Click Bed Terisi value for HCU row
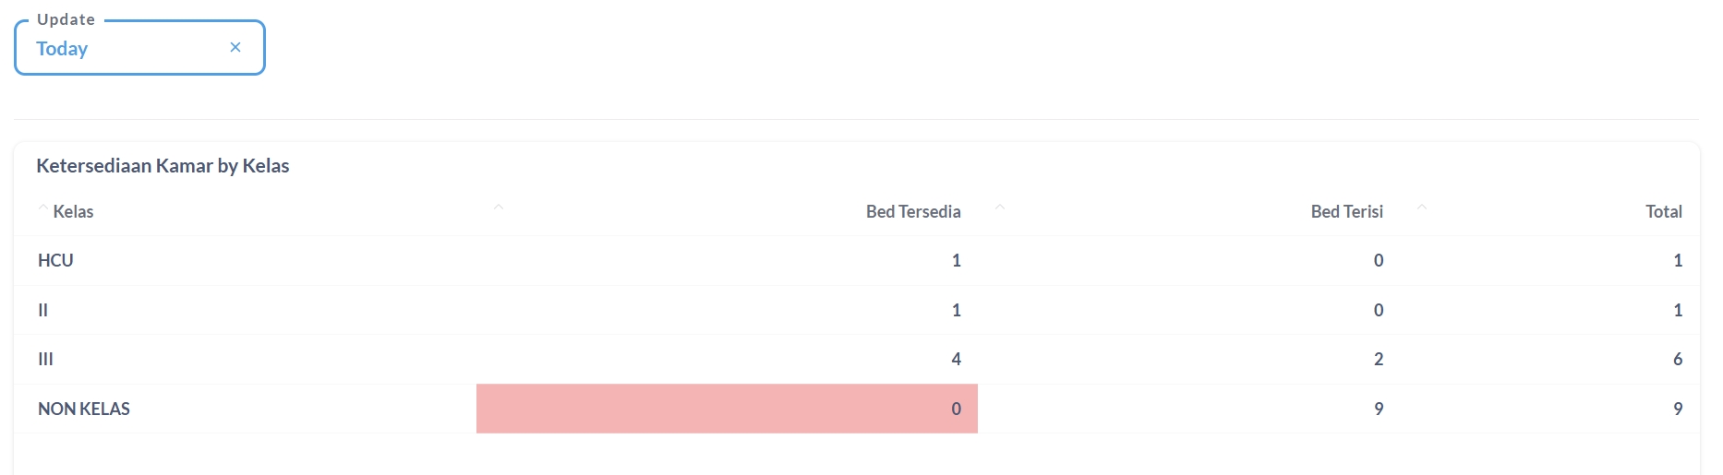Image resolution: width=1723 pixels, height=475 pixels. pyautogui.click(x=1379, y=261)
